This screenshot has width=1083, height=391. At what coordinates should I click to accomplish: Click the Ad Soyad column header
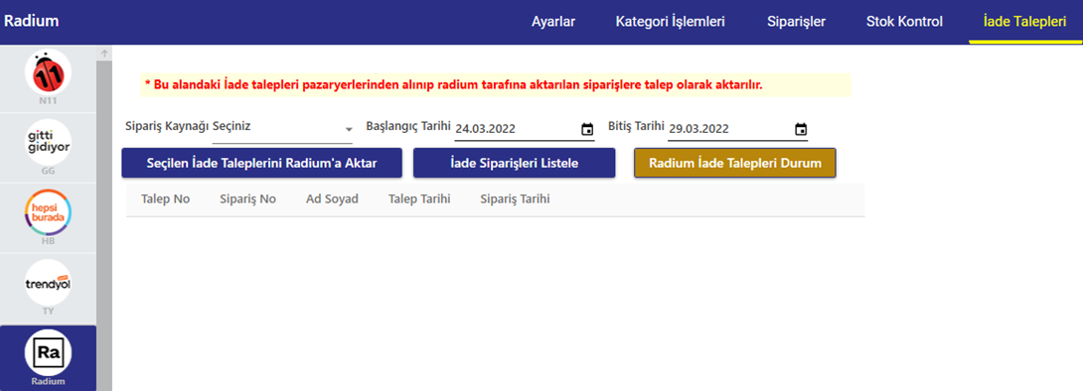click(332, 199)
